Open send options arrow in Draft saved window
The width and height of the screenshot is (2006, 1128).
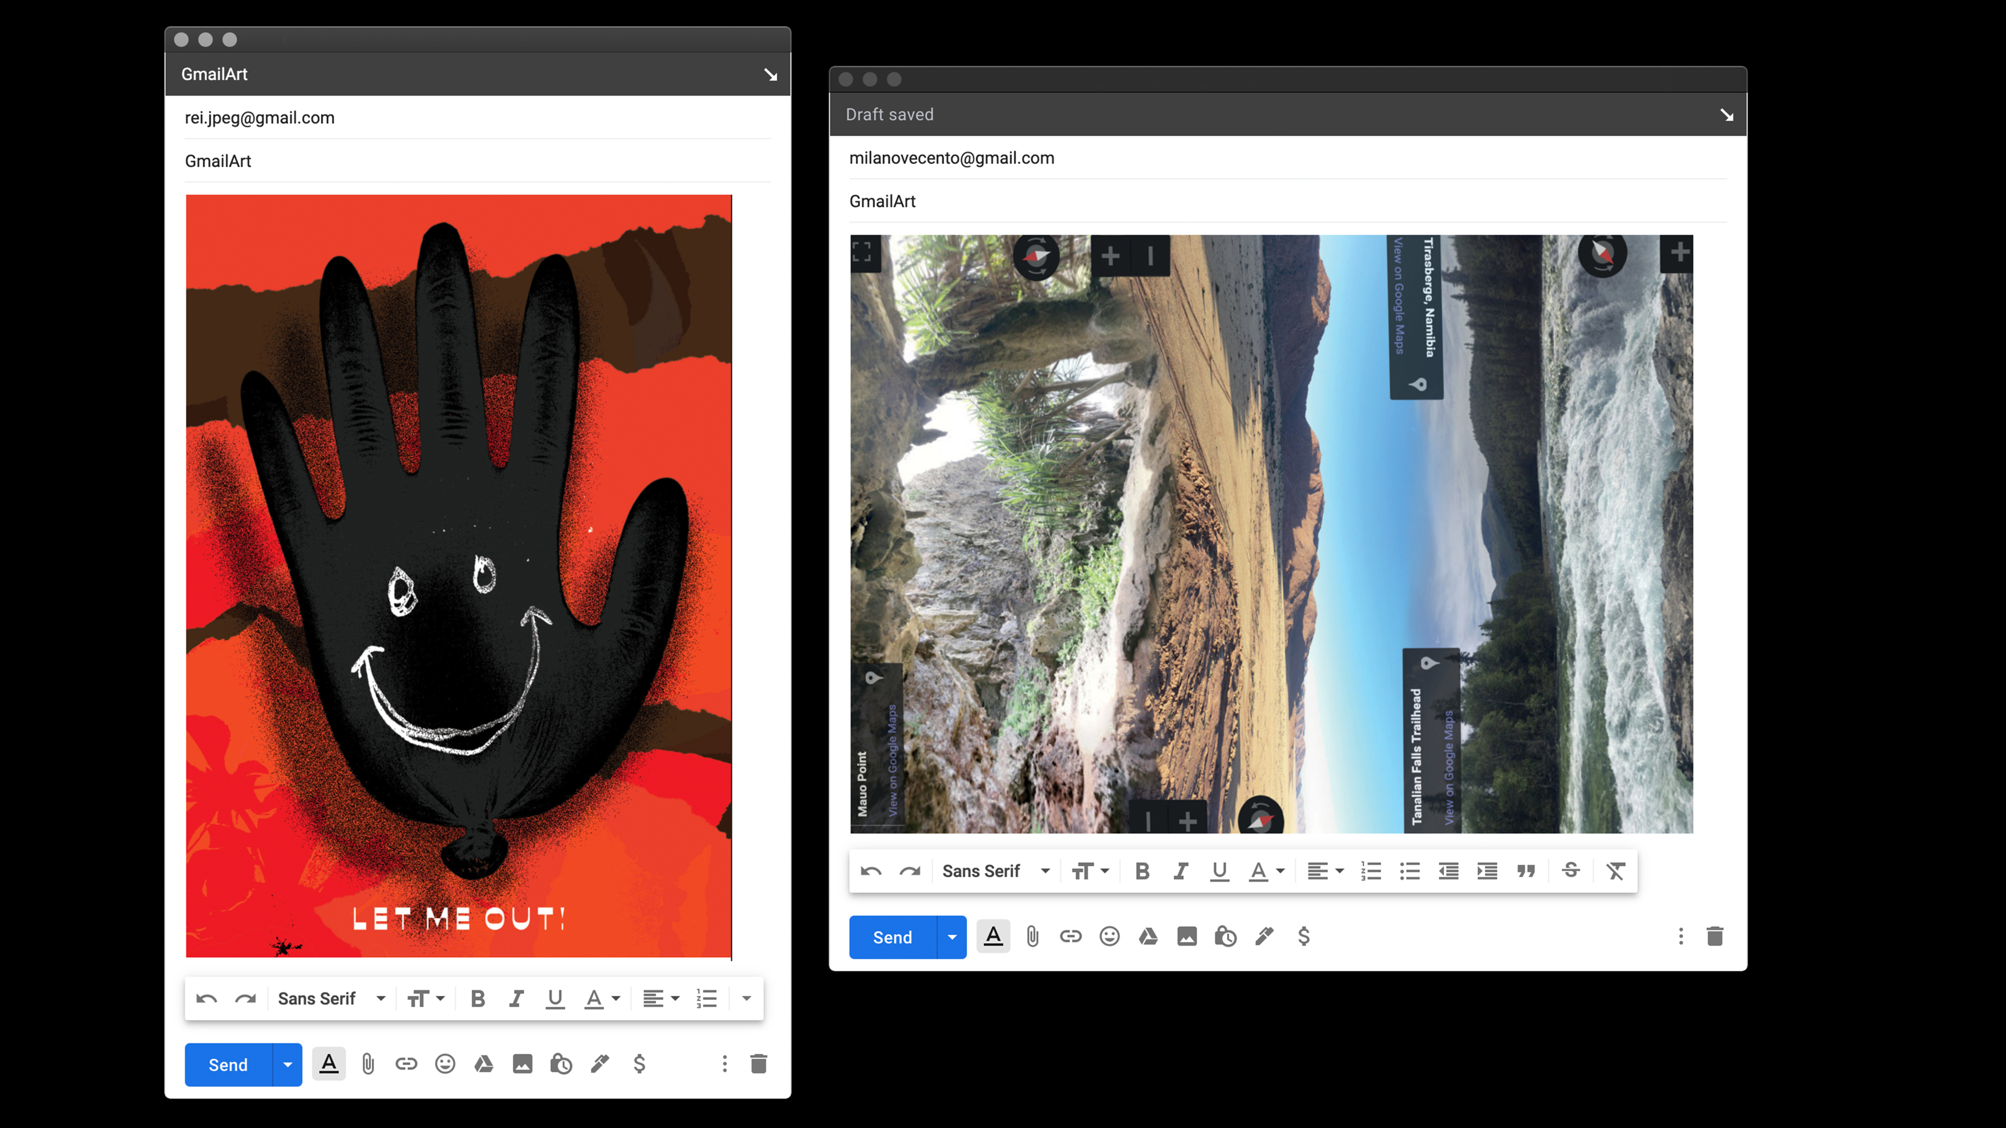(952, 936)
